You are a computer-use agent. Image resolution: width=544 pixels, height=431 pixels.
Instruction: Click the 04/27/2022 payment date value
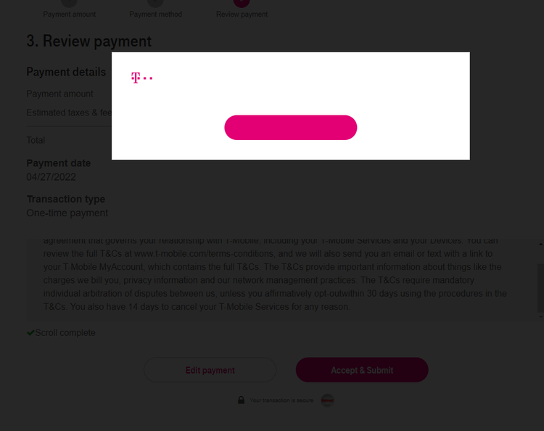click(x=51, y=177)
